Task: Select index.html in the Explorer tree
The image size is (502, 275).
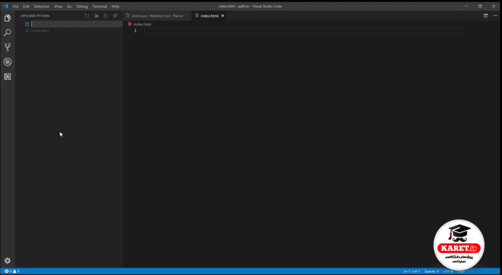Action: coord(40,31)
